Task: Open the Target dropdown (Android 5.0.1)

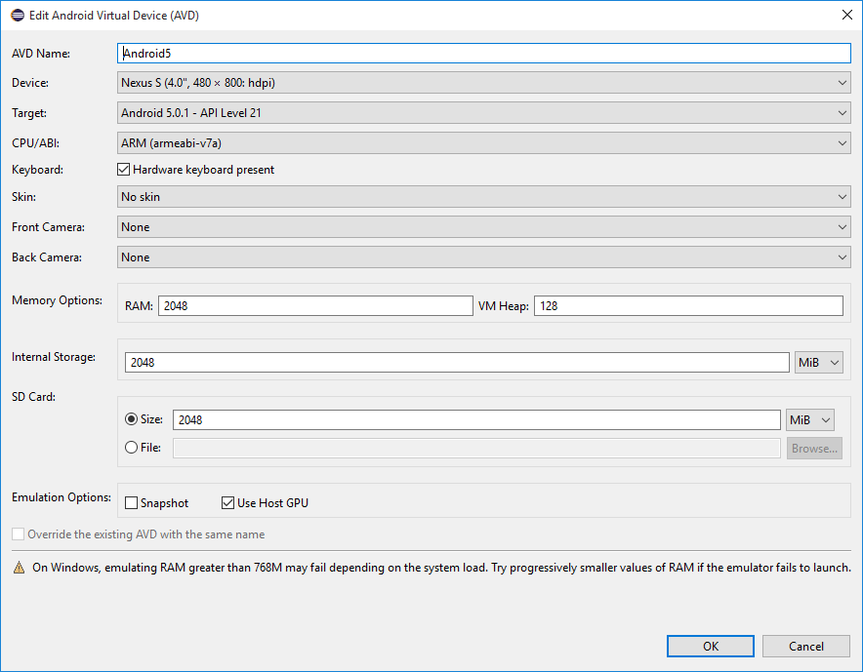Action: [x=484, y=113]
